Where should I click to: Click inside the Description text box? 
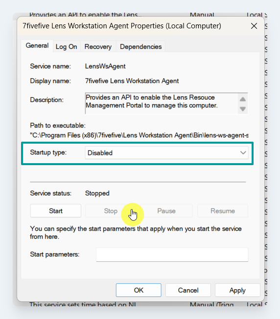point(162,104)
